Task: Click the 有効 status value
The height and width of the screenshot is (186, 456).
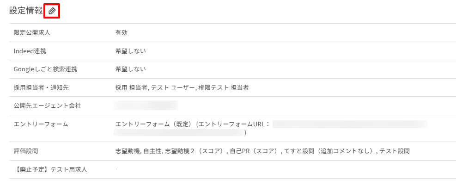Action: pyautogui.click(x=121, y=33)
